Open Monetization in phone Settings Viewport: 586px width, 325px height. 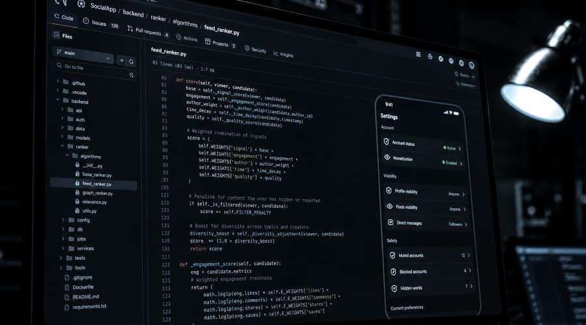(423, 160)
